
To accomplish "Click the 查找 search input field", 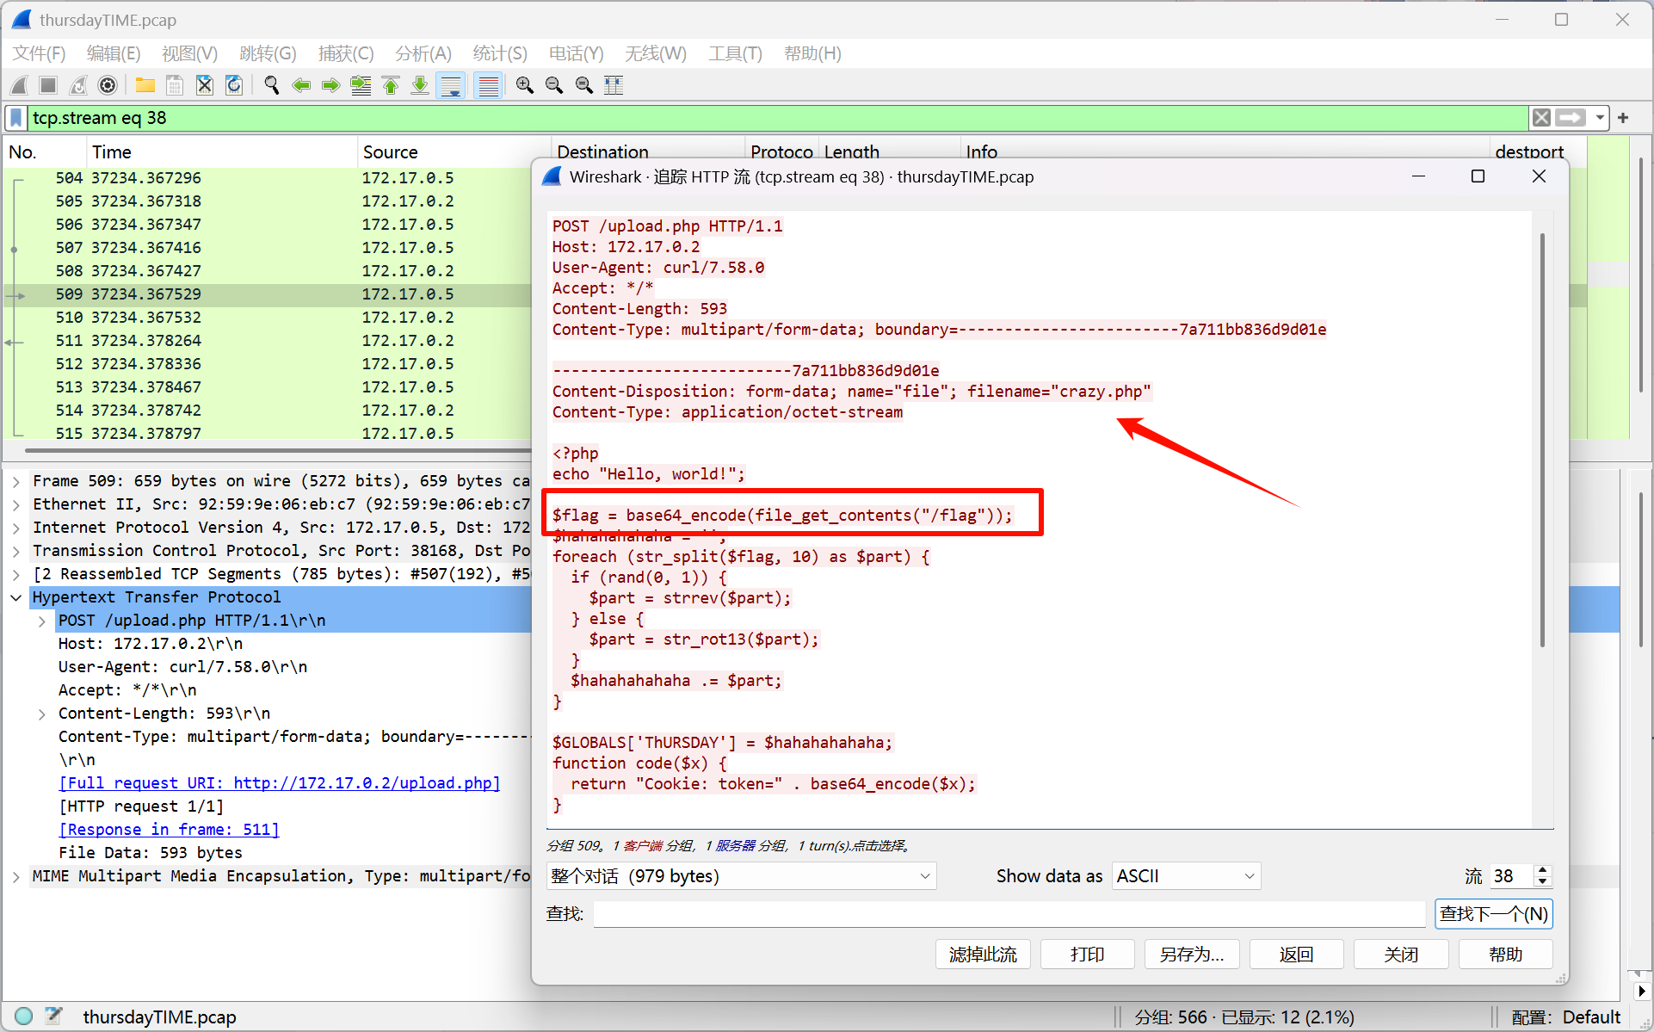I will pyautogui.click(x=1009, y=914).
